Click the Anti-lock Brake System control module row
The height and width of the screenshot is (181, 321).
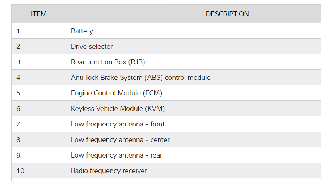click(x=140, y=78)
